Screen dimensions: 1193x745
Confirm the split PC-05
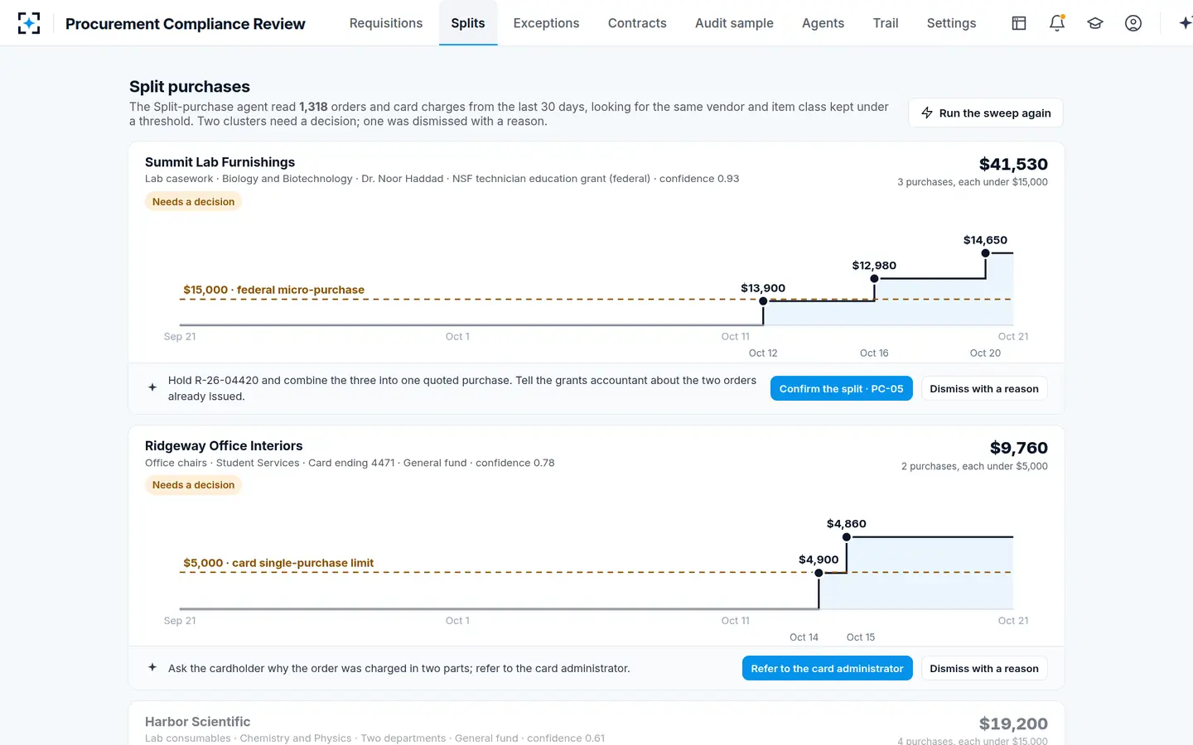tap(841, 388)
